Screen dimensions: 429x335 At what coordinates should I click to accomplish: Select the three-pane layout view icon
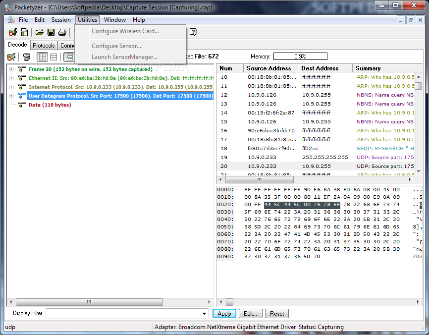tap(43, 57)
